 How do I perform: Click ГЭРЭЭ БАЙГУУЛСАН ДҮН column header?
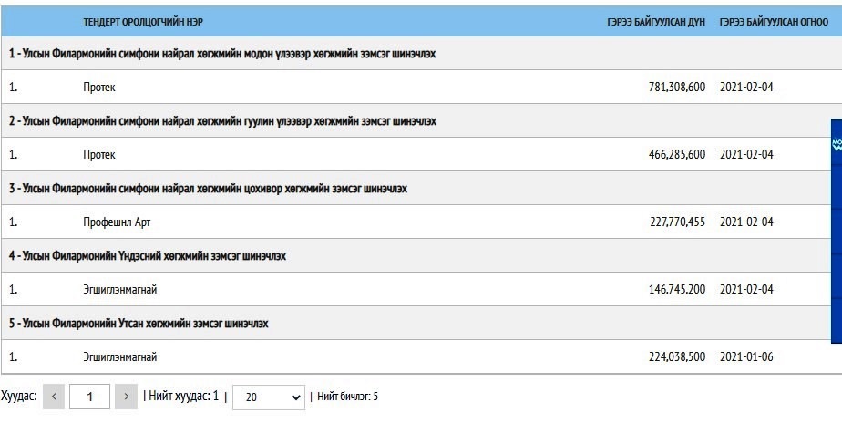[656, 22]
